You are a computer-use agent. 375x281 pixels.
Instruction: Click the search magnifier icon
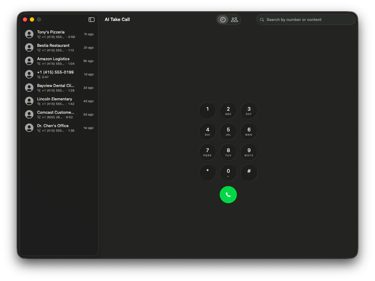tap(262, 19)
